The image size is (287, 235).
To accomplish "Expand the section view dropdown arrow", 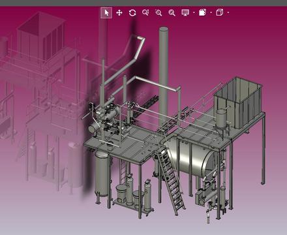I will [x=211, y=12].
